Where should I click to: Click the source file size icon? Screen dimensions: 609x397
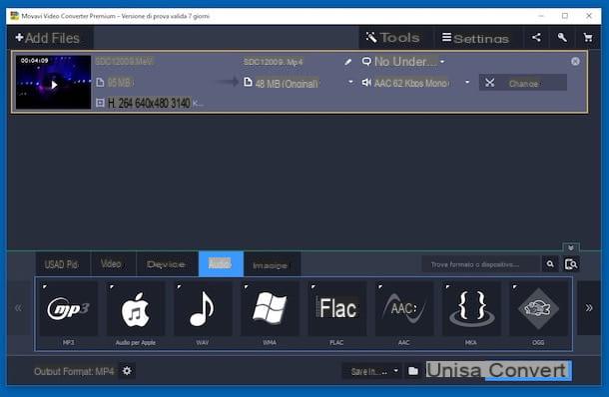tap(100, 82)
